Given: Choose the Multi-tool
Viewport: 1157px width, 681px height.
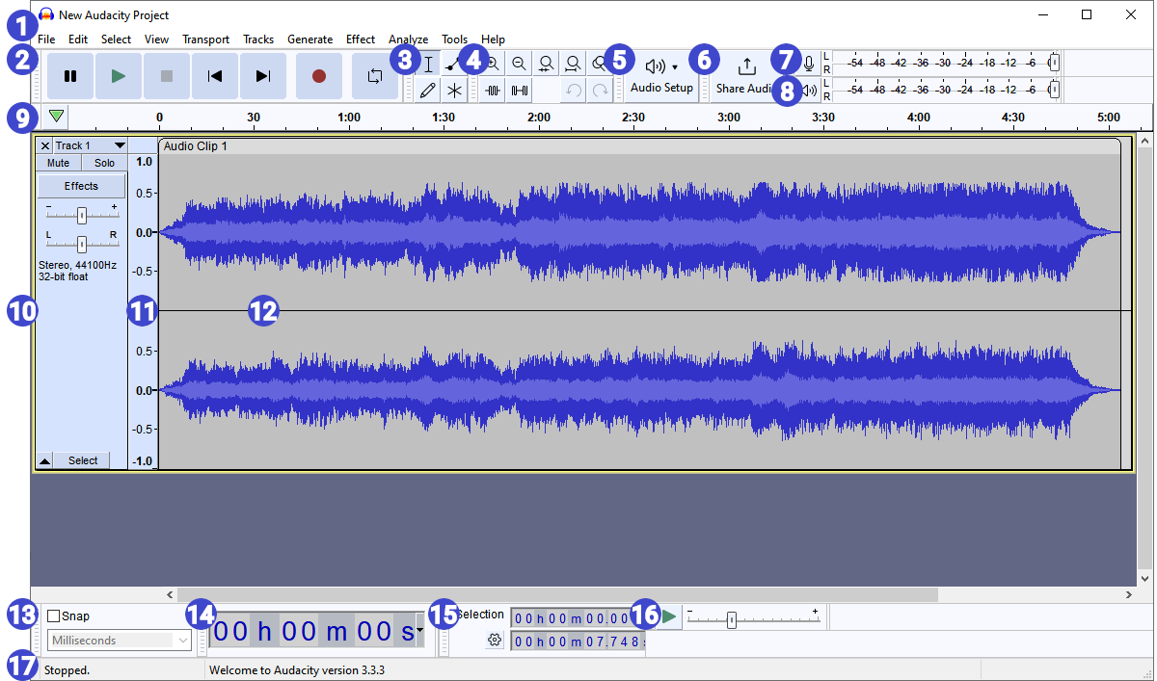Looking at the screenshot, I should coord(452,90).
